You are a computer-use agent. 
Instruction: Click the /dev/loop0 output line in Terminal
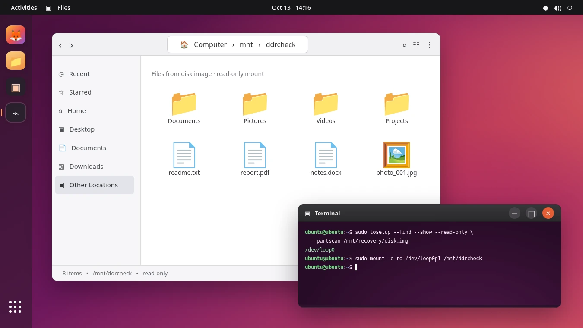coord(320,249)
